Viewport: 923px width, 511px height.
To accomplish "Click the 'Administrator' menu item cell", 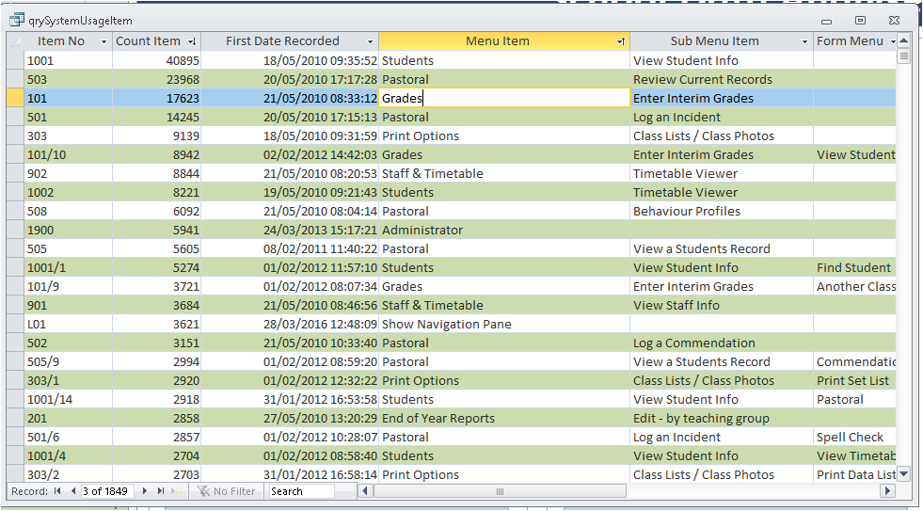I will click(x=504, y=230).
